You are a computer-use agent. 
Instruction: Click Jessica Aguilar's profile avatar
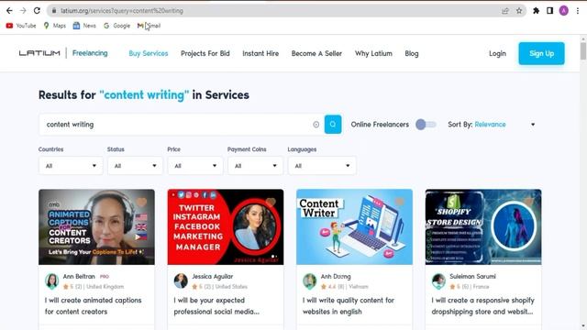(181, 281)
